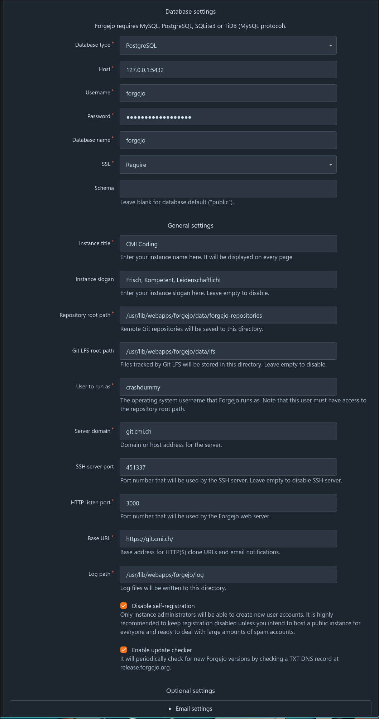
Task: Focus the empty Schema field
Action: (x=228, y=188)
